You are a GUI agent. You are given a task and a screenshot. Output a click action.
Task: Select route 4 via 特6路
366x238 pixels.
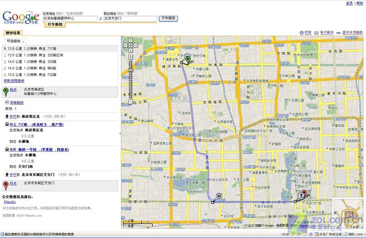click(x=60, y=68)
